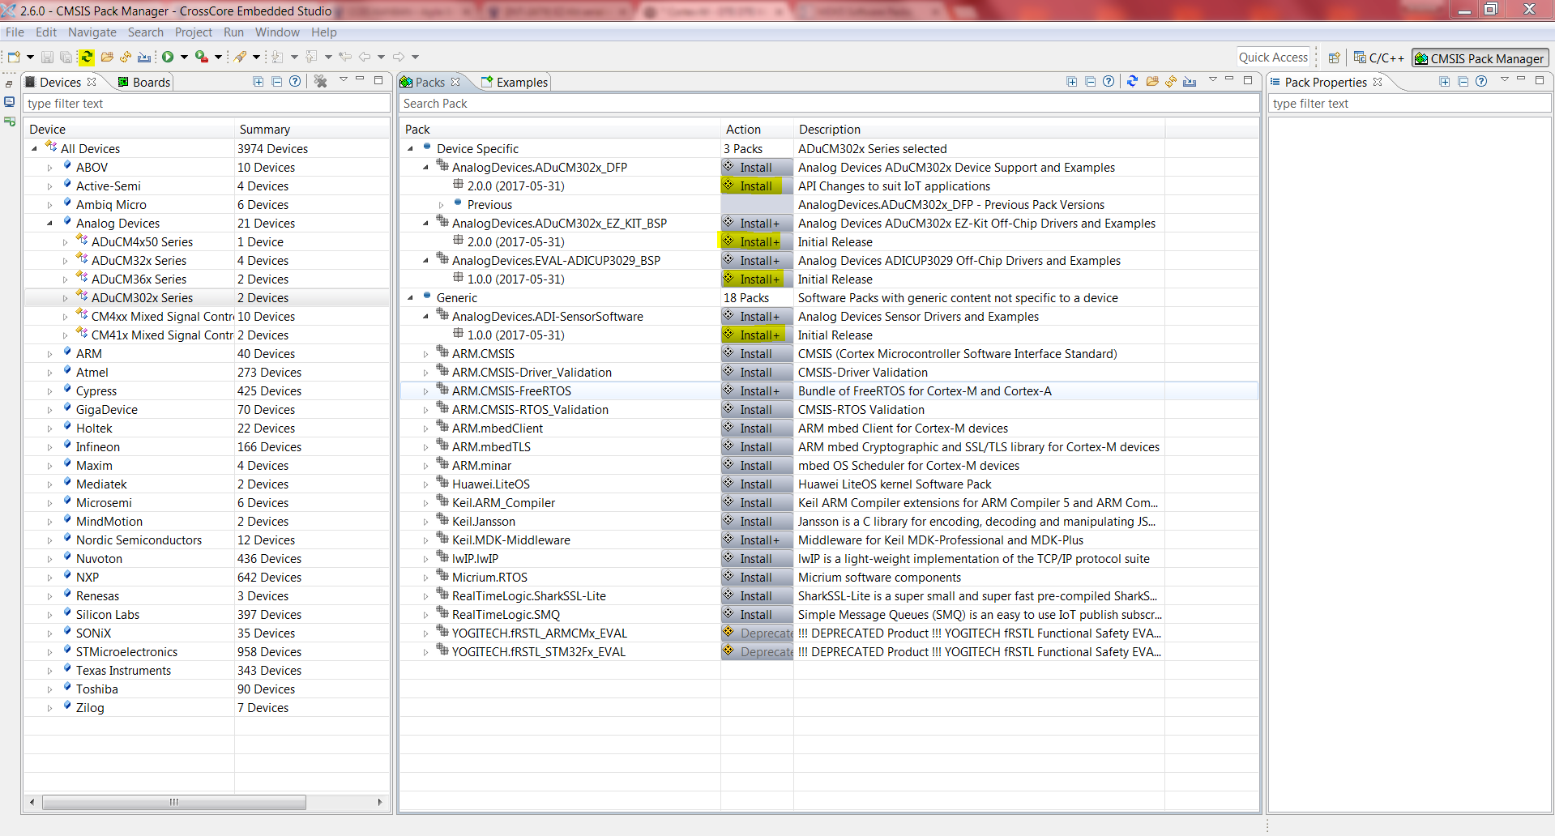Collapse all in the Devices view
Viewport: 1555px width, 836px height.
[x=276, y=82]
